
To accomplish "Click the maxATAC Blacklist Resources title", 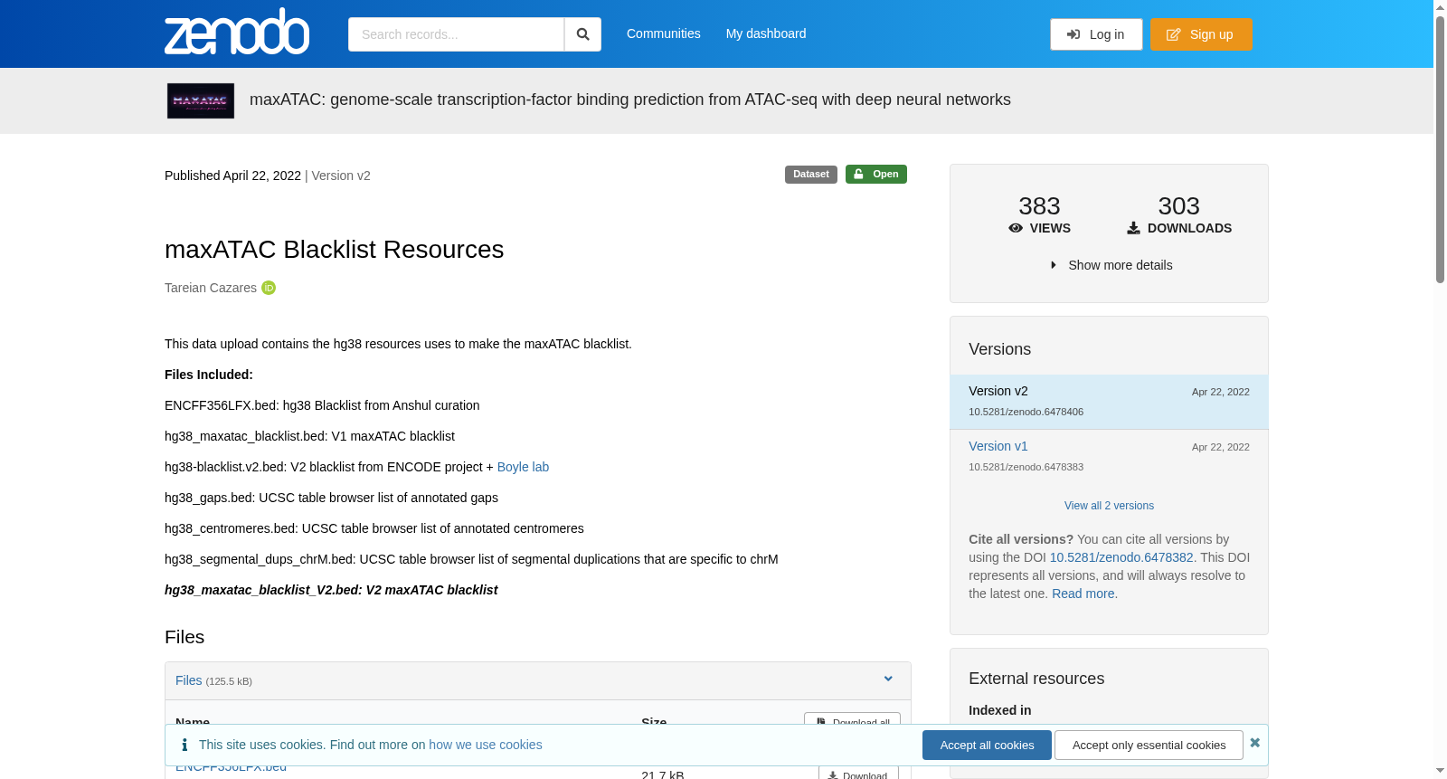I will click(335, 250).
